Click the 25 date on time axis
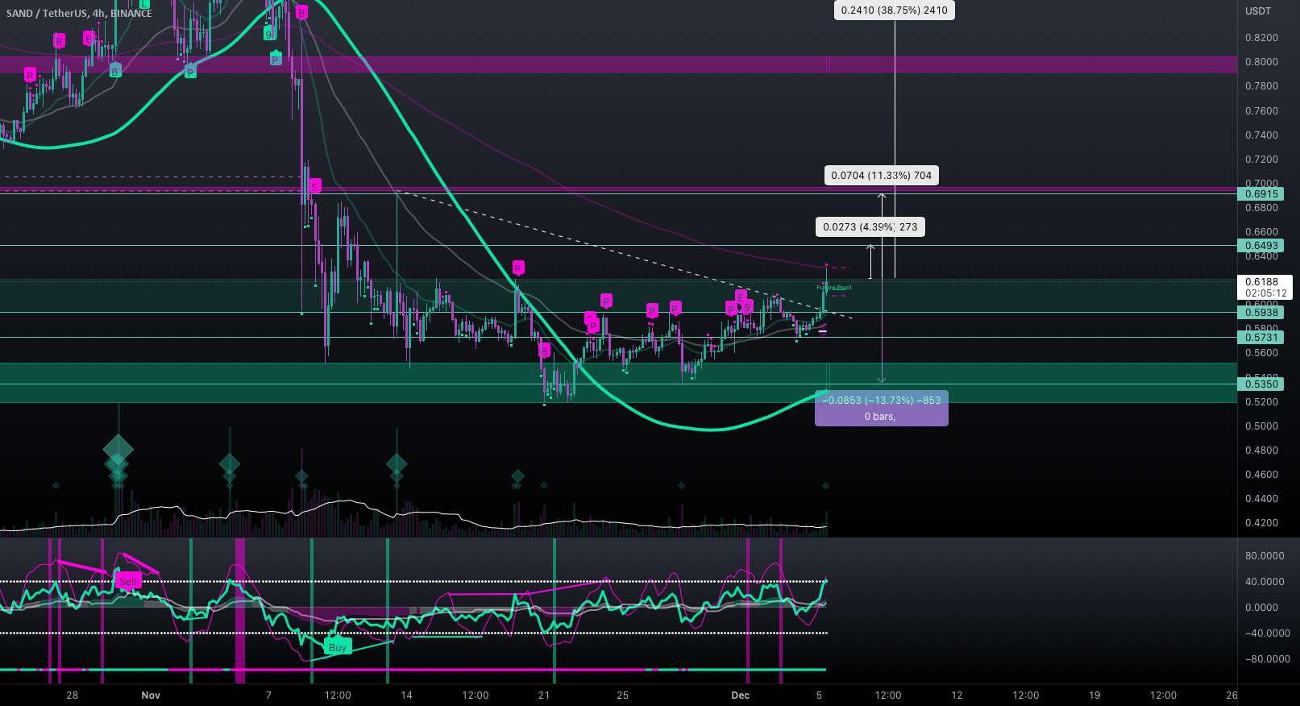Viewport: 1300px width, 706px height. 622,696
